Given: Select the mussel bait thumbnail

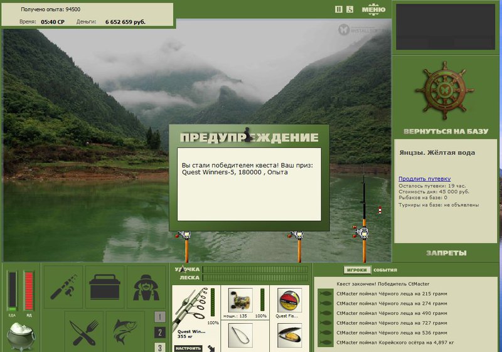Looking at the screenshot, I should pos(289,335).
